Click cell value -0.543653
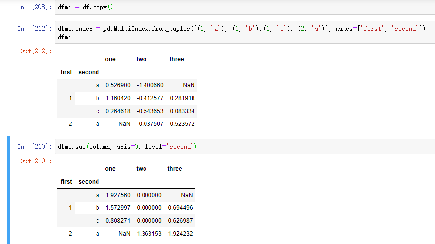Viewport: 435px width, 244px height. point(150,111)
